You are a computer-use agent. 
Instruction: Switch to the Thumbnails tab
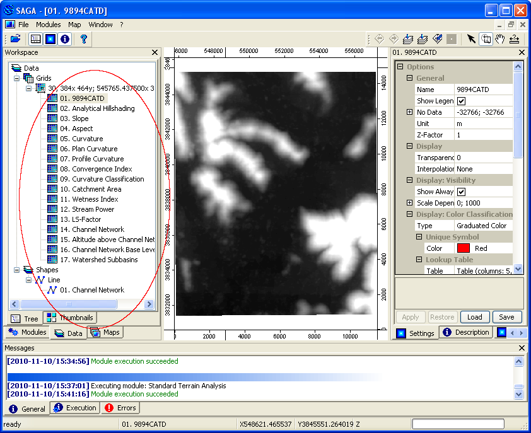pos(70,318)
